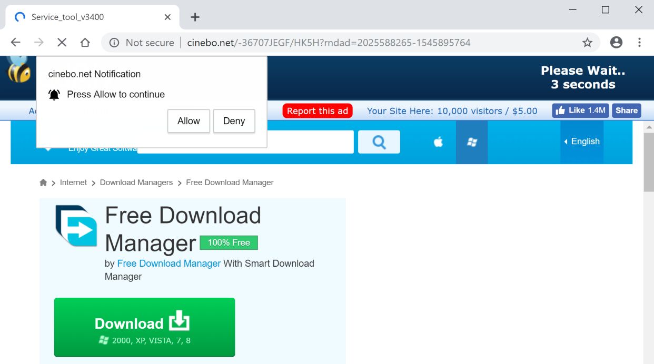Click the green Download button
Viewport: 654px width, 364px height.
click(x=144, y=327)
